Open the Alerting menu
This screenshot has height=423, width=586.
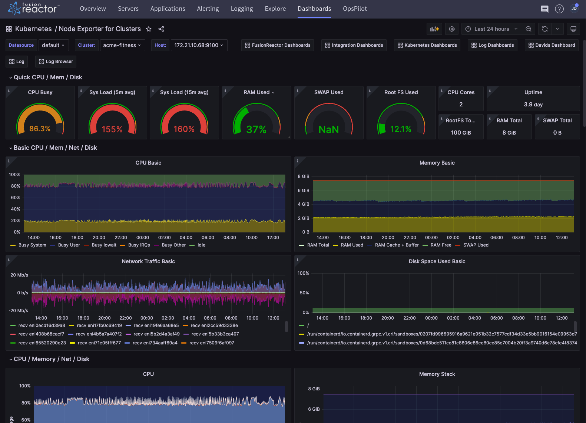(208, 9)
